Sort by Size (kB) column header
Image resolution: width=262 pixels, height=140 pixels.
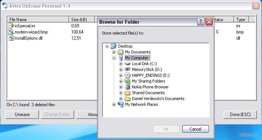coord(82,20)
